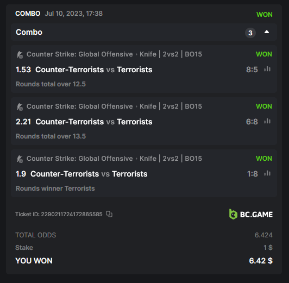Click the CS:GO icon in third bet

[20, 159]
